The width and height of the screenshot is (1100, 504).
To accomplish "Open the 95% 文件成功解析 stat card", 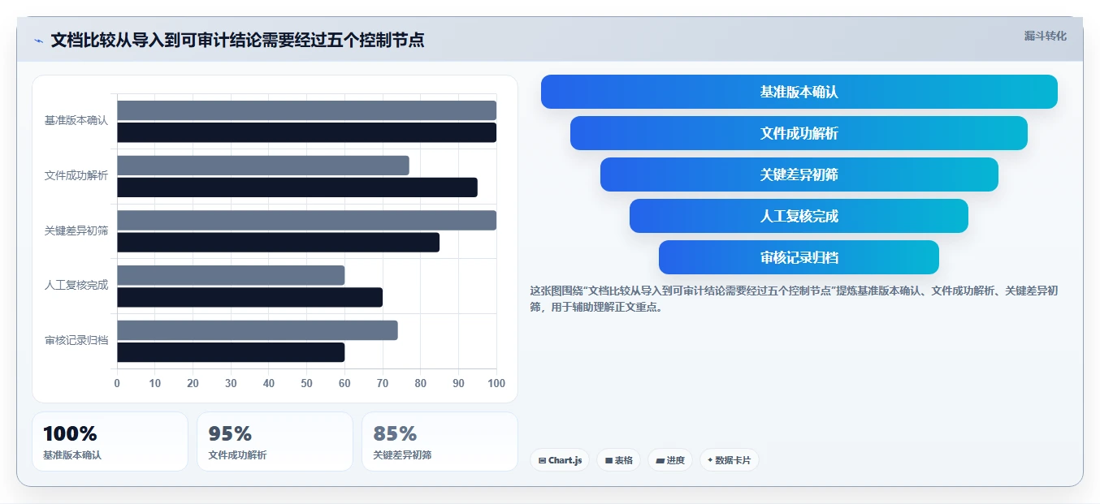I will pyautogui.click(x=275, y=442).
